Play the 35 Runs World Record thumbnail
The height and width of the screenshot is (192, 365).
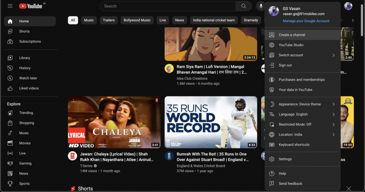(x=211, y=122)
